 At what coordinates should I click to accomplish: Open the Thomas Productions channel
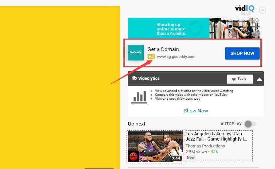click(205, 146)
